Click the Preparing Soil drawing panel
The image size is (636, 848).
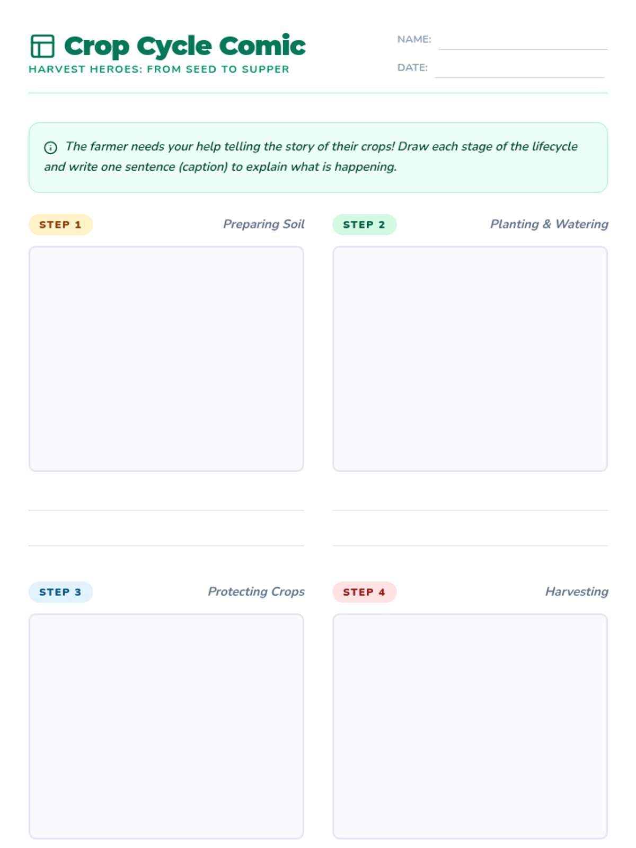(x=166, y=359)
